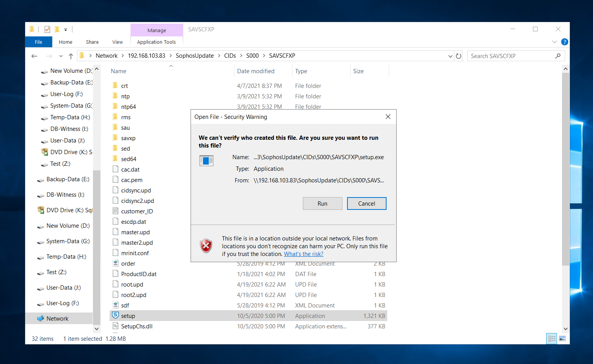The height and width of the screenshot is (364, 593).
Task: Sort by the Type column header
Action: pyautogui.click(x=301, y=71)
